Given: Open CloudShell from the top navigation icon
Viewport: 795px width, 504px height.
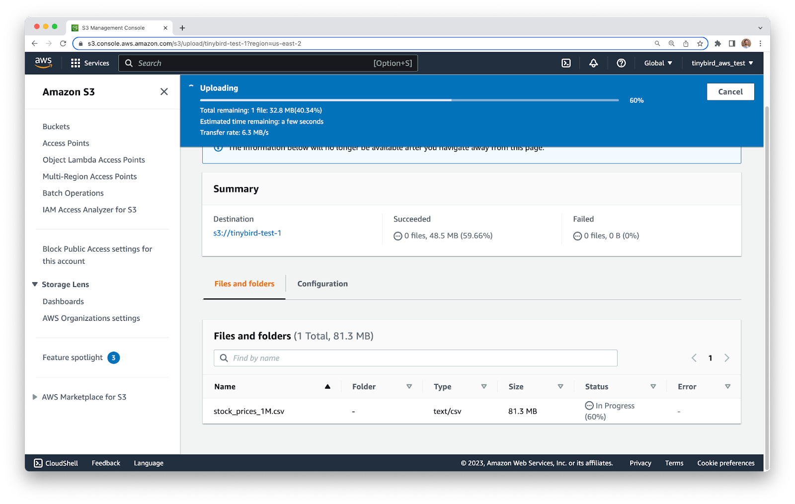Looking at the screenshot, I should point(566,63).
